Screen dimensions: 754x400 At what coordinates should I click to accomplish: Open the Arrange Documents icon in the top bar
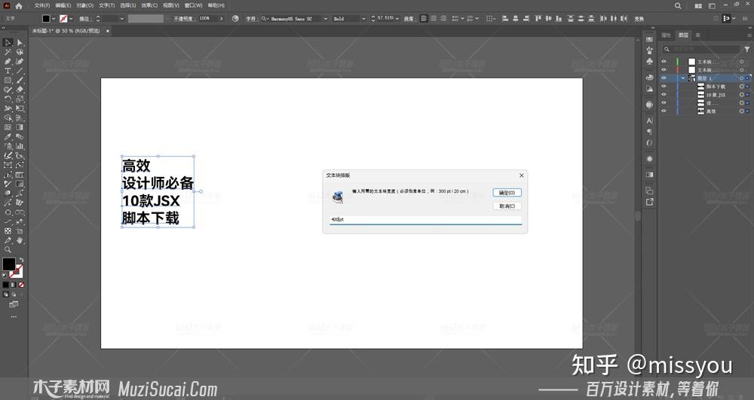point(698,6)
